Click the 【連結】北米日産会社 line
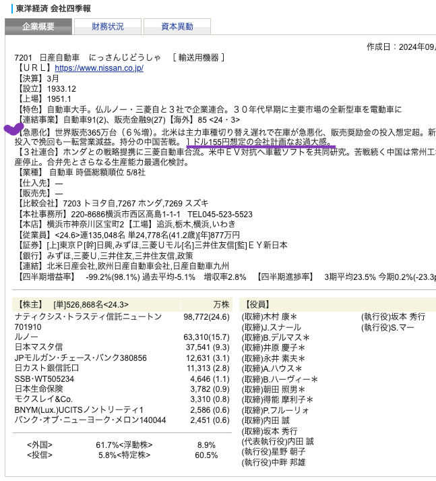The height and width of the screenshot is (481, 436). coord(122,266)
